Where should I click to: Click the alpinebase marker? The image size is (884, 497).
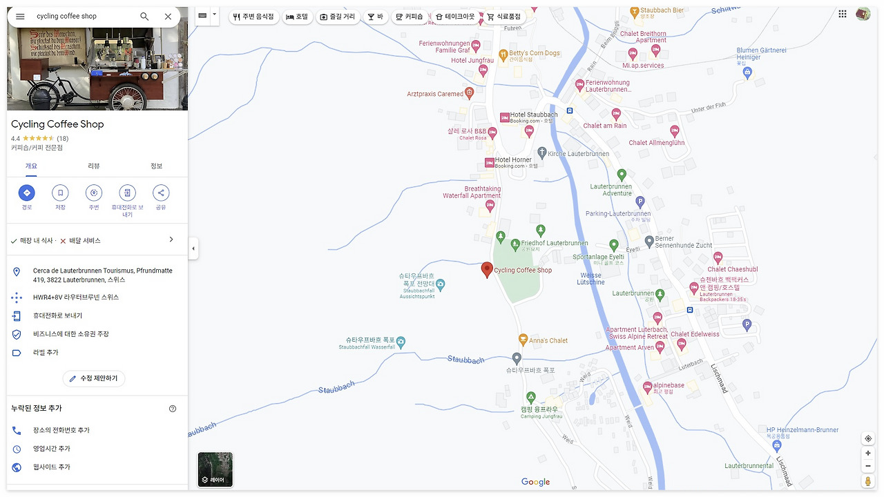pos(647,387)
